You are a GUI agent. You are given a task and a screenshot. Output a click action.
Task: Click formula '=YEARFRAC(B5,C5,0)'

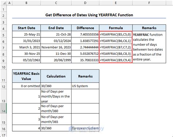click(116, 35)
